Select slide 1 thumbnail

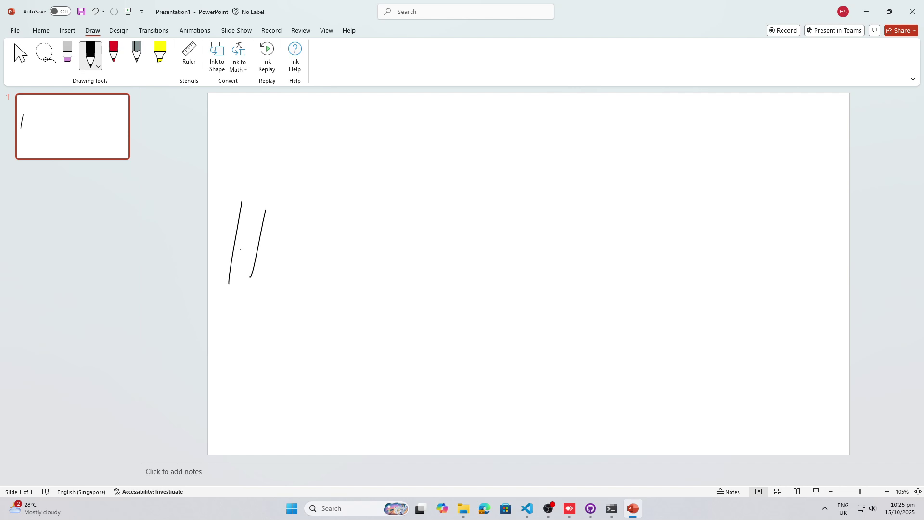[73, 127]
